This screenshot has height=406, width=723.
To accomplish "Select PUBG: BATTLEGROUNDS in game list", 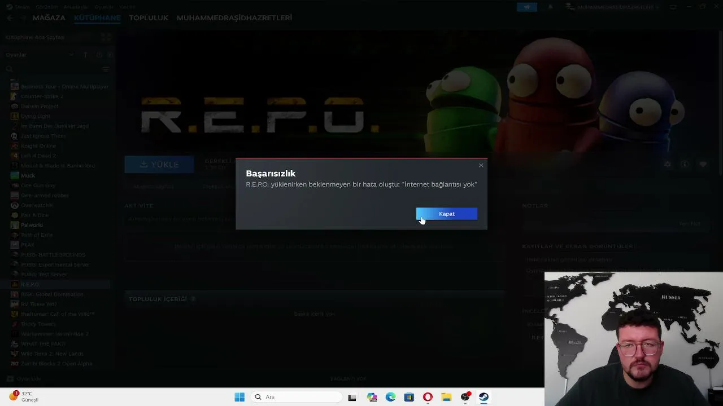I will click(48, 255).
